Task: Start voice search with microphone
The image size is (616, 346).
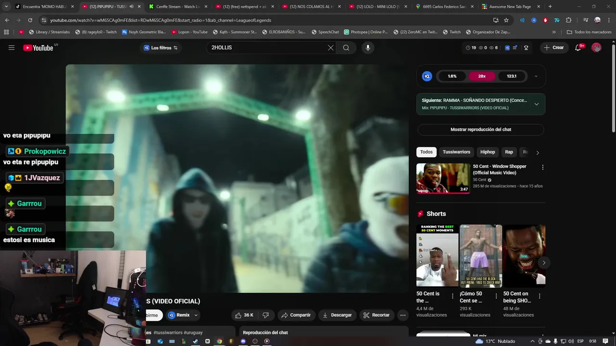Action: pyautogui.click(x=368, y=48)
